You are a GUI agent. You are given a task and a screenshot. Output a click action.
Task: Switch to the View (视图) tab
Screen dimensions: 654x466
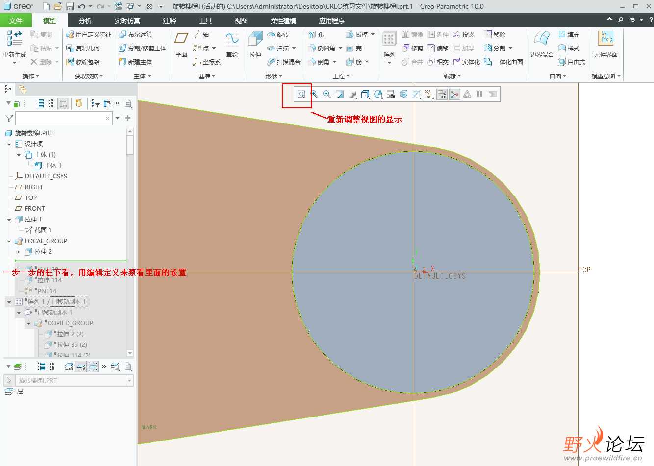click(241, 21)
